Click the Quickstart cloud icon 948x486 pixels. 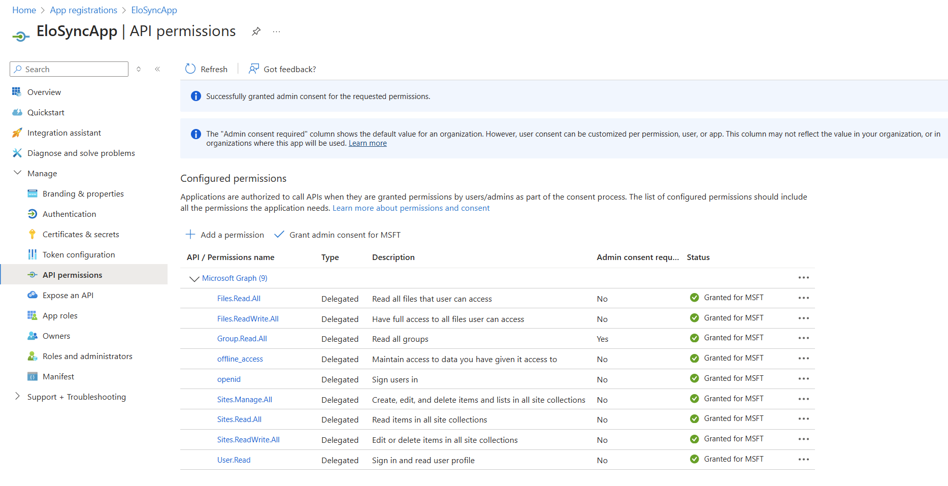pos(17,112)
